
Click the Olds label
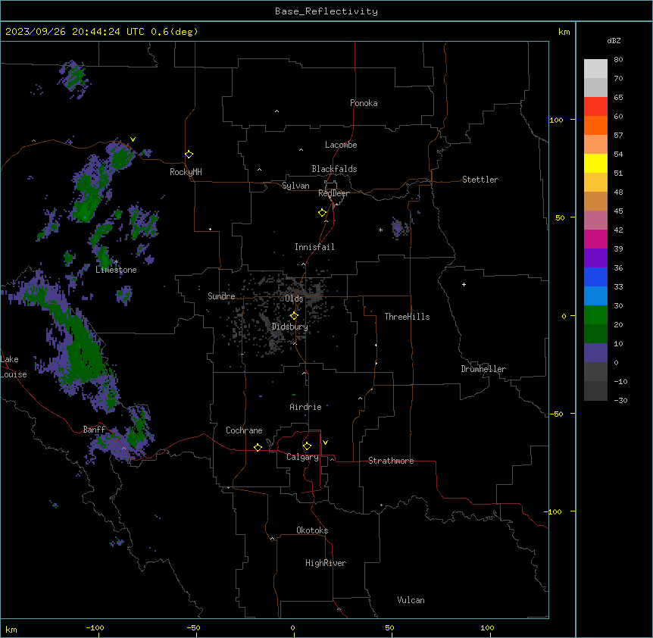(x=294, y=299)
